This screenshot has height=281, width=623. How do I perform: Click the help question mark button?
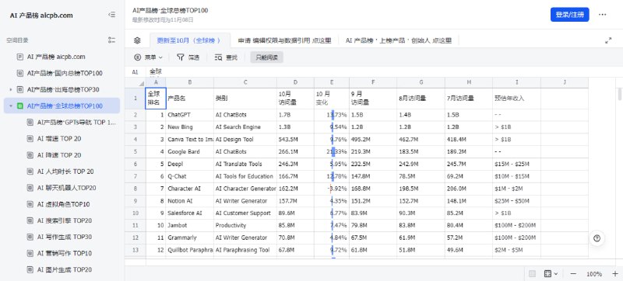click(597, 238)
